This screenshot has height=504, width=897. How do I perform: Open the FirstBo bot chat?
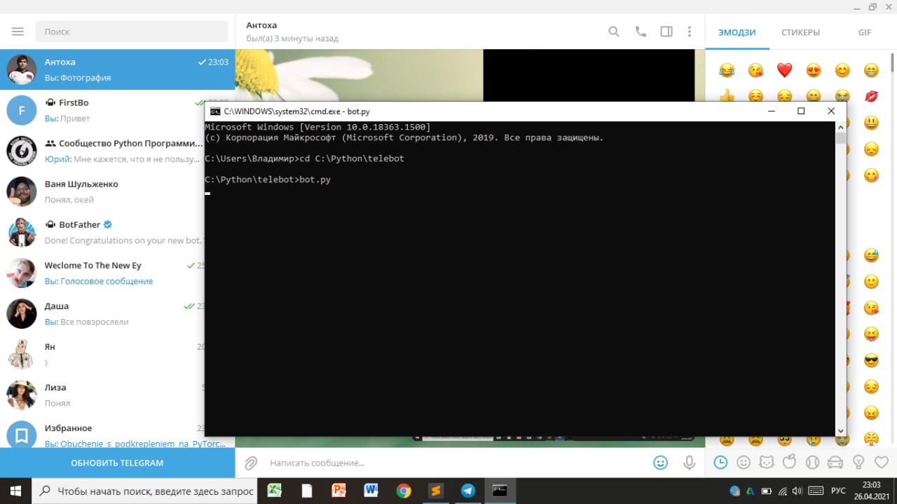(x=117, y=110)
